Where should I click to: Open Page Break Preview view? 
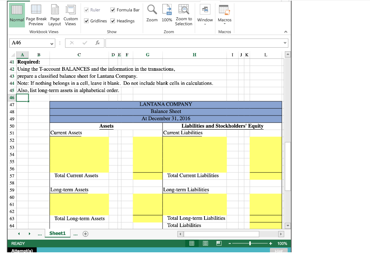[36, 15]
